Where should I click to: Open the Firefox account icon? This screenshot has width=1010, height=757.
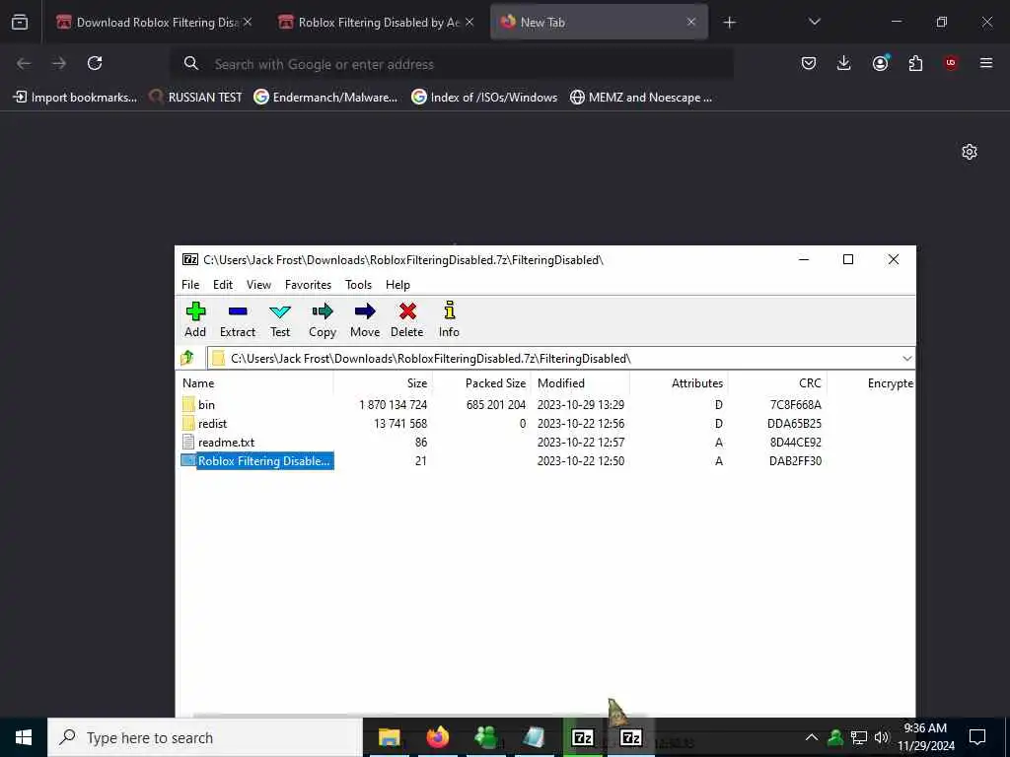pos(880,63)
